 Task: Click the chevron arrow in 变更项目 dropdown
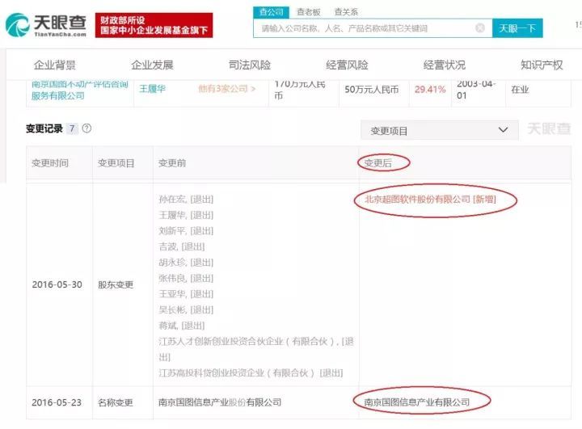pyautogui.click(x=503, y=130)
